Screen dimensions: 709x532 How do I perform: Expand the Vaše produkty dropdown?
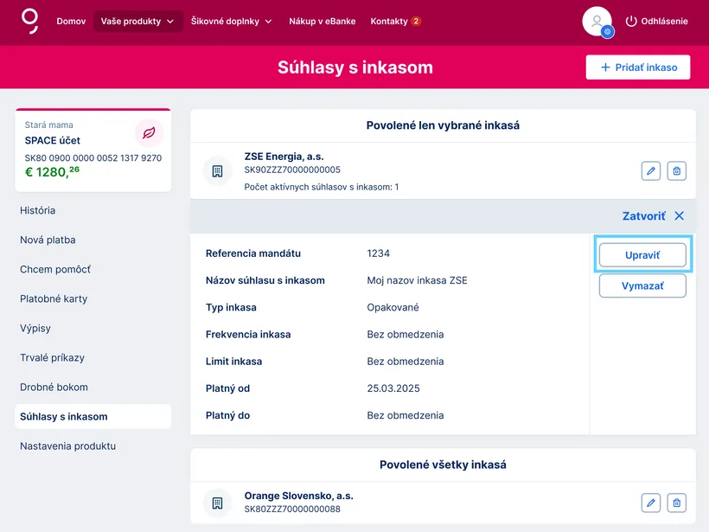(x=137, y=21)
